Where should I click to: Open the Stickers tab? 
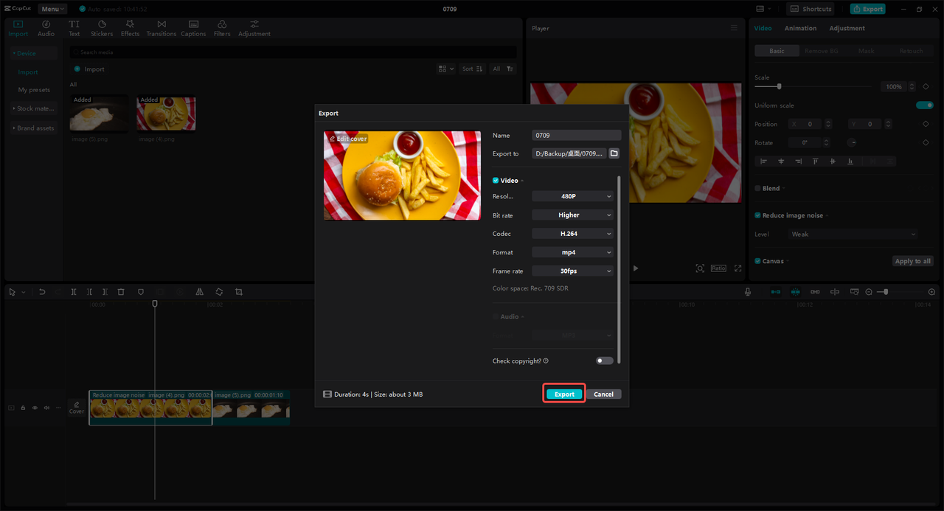pos(102,29)
